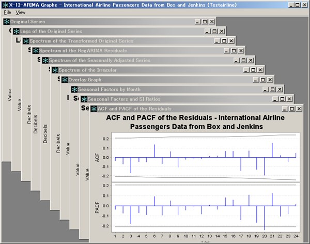Maximize the Original Series window
The image size is (310, 244).
205,22
